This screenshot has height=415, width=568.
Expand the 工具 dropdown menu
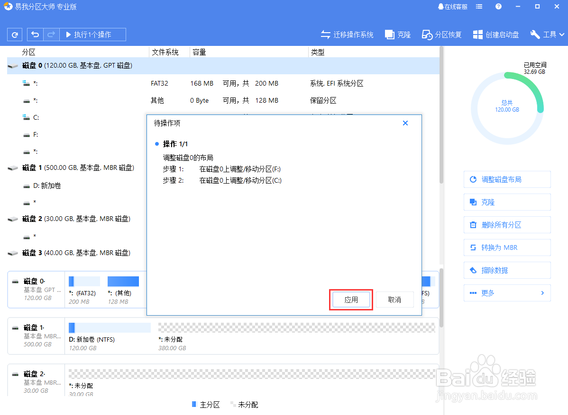point(547,35)
